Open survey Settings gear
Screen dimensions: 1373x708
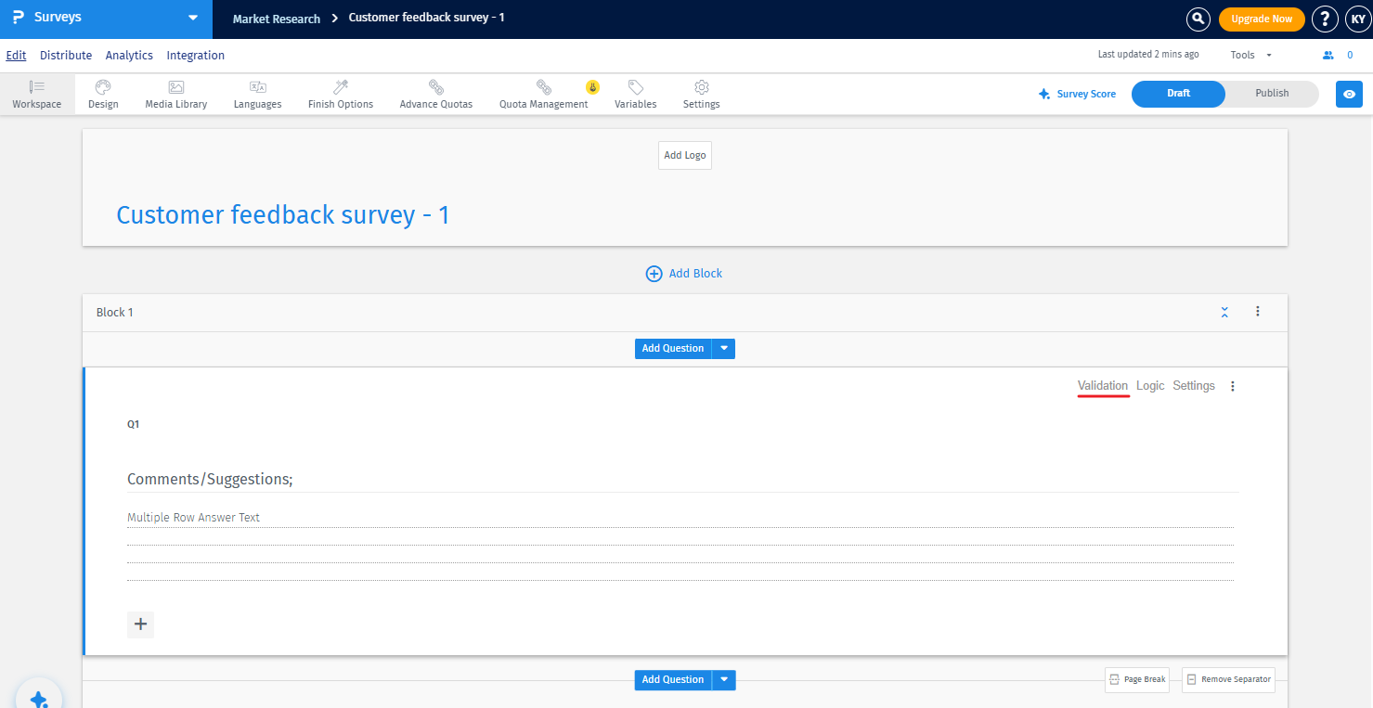(x=702, y=94)
